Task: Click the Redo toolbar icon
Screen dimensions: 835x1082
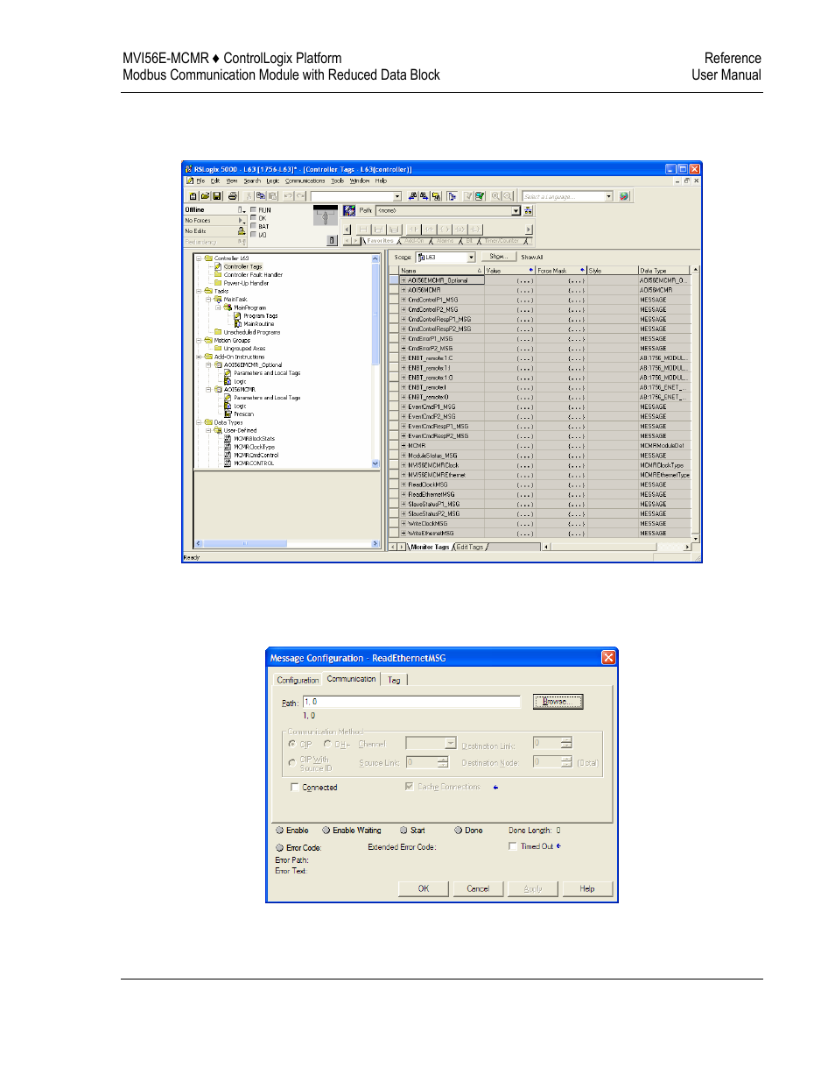Action: [x=300, y=196]
